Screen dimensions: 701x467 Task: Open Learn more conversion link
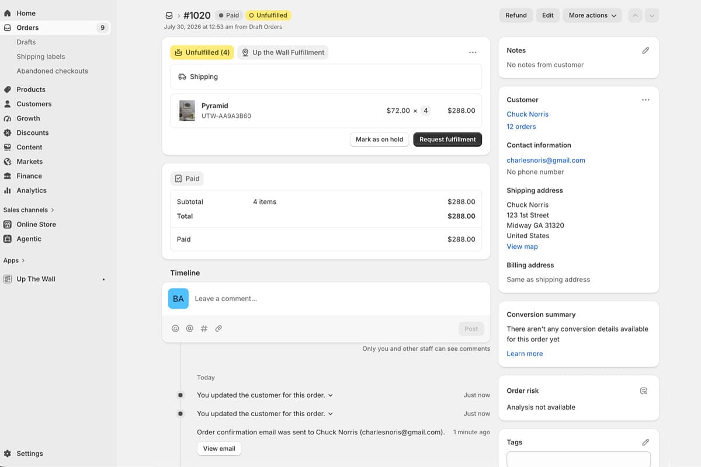tap(525, 354)
